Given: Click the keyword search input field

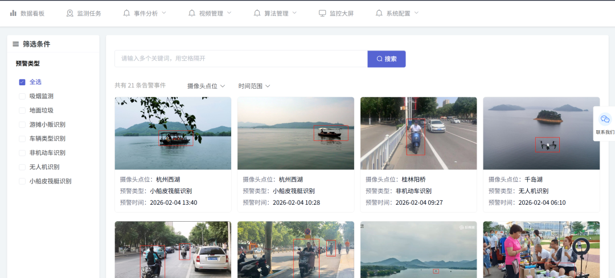Looking at the screenshot, I should [x=241, y=59].
